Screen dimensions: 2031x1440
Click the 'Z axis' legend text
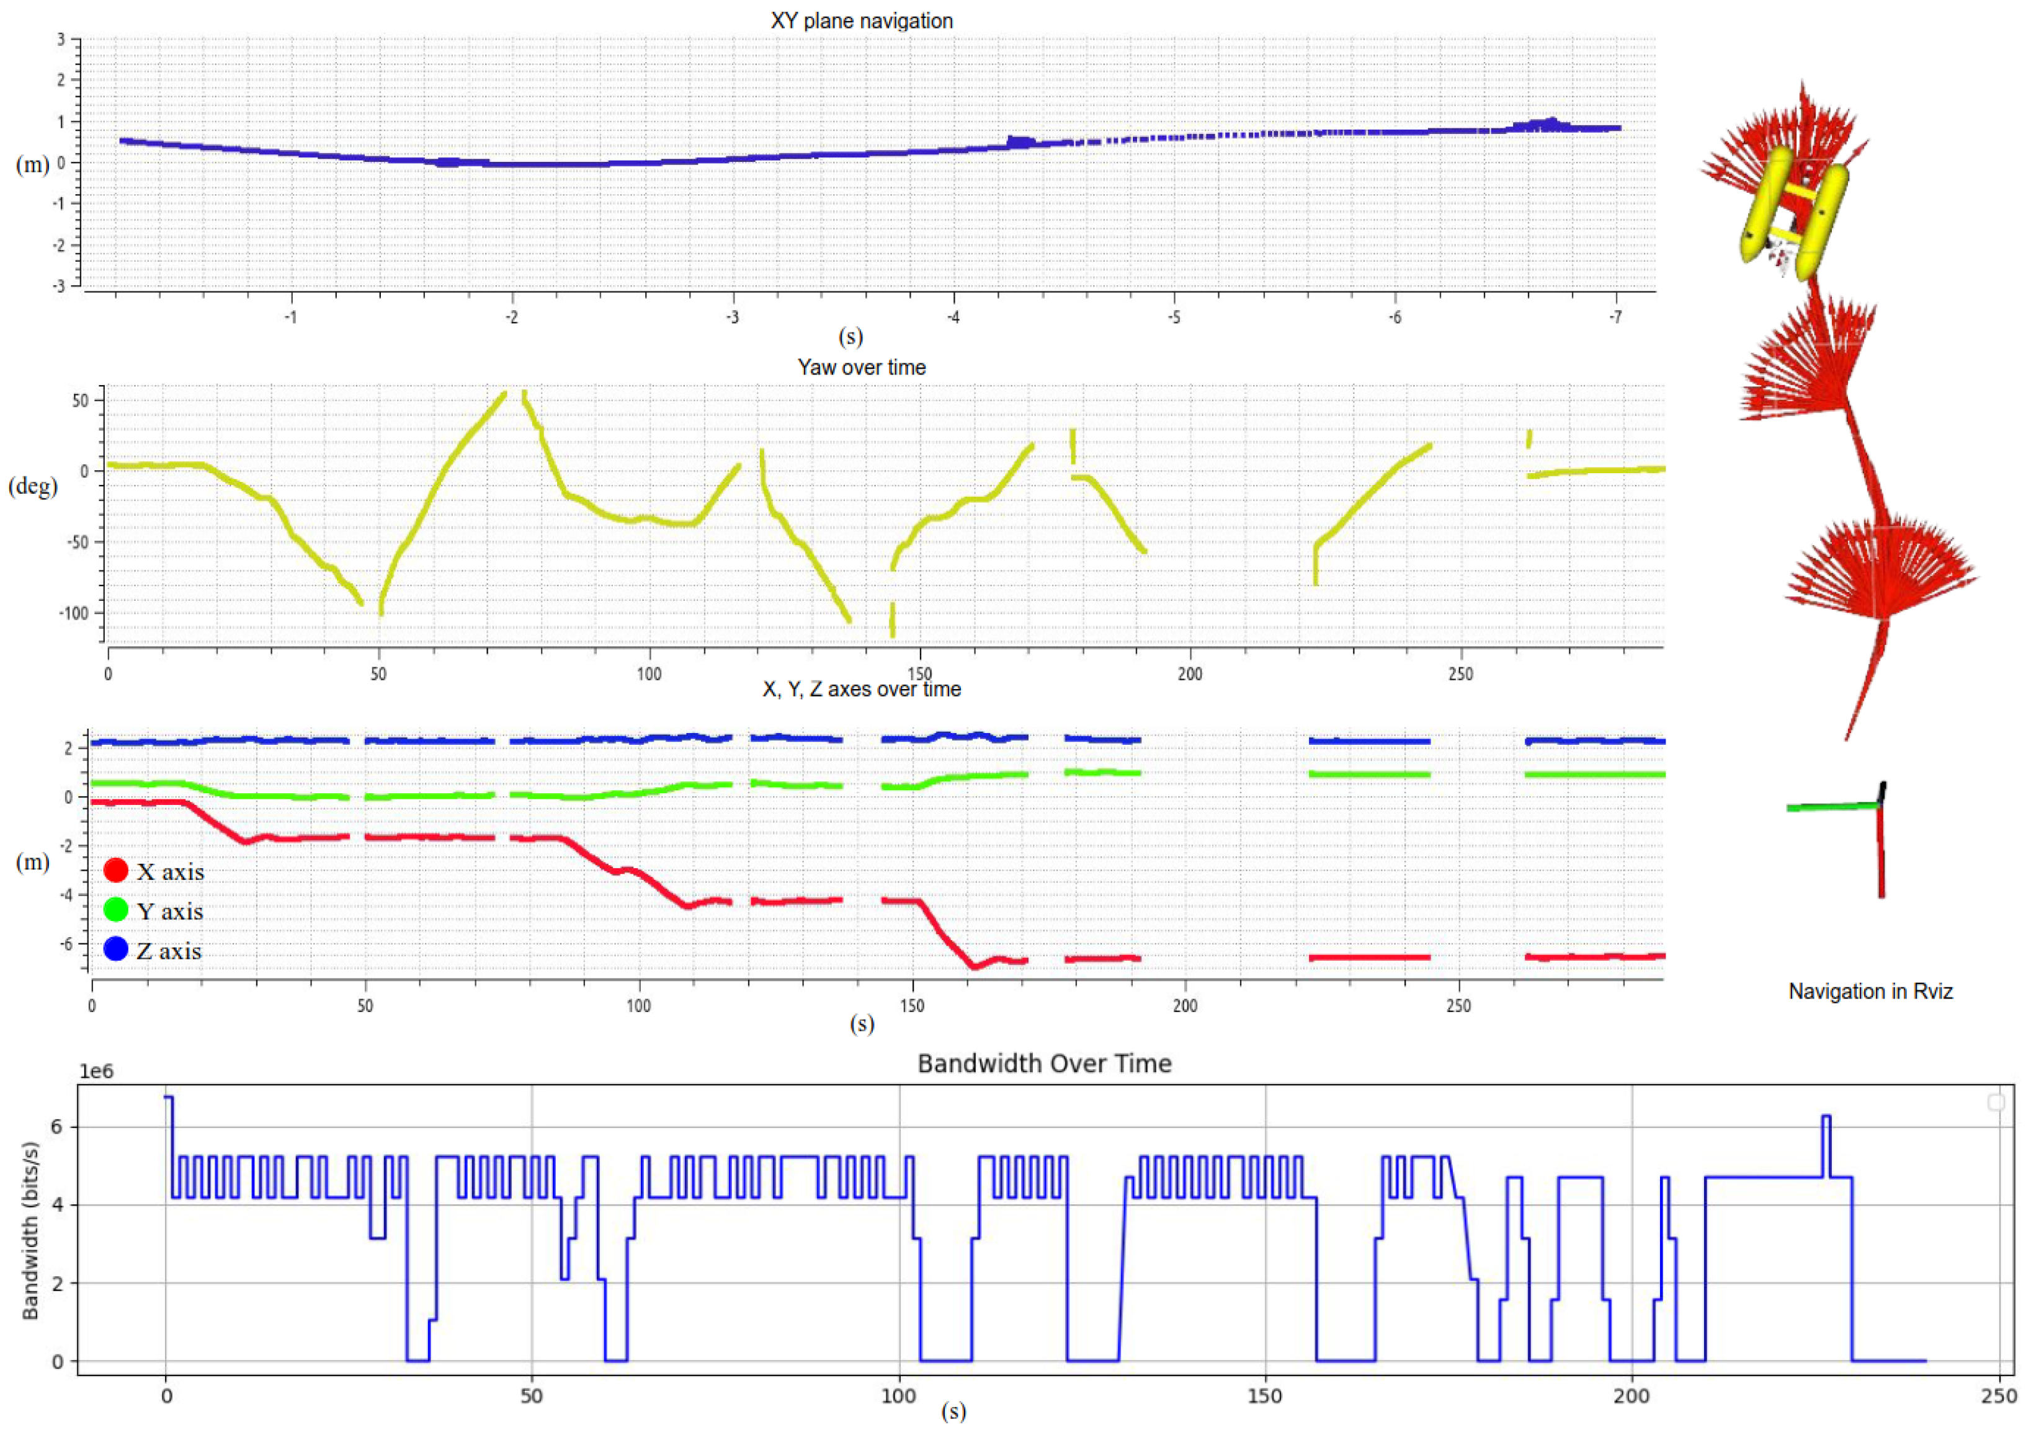coord(169,951)
